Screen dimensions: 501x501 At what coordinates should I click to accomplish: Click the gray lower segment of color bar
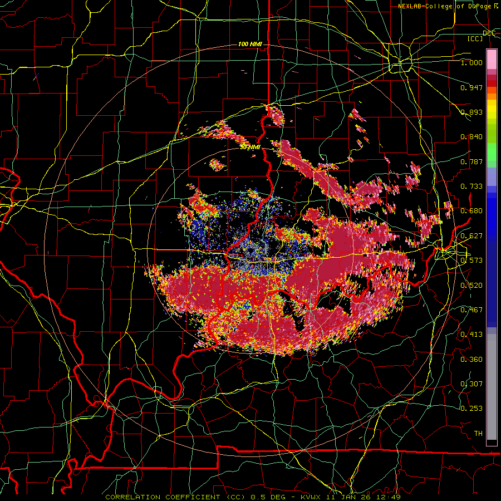click(x=492, y=387)
